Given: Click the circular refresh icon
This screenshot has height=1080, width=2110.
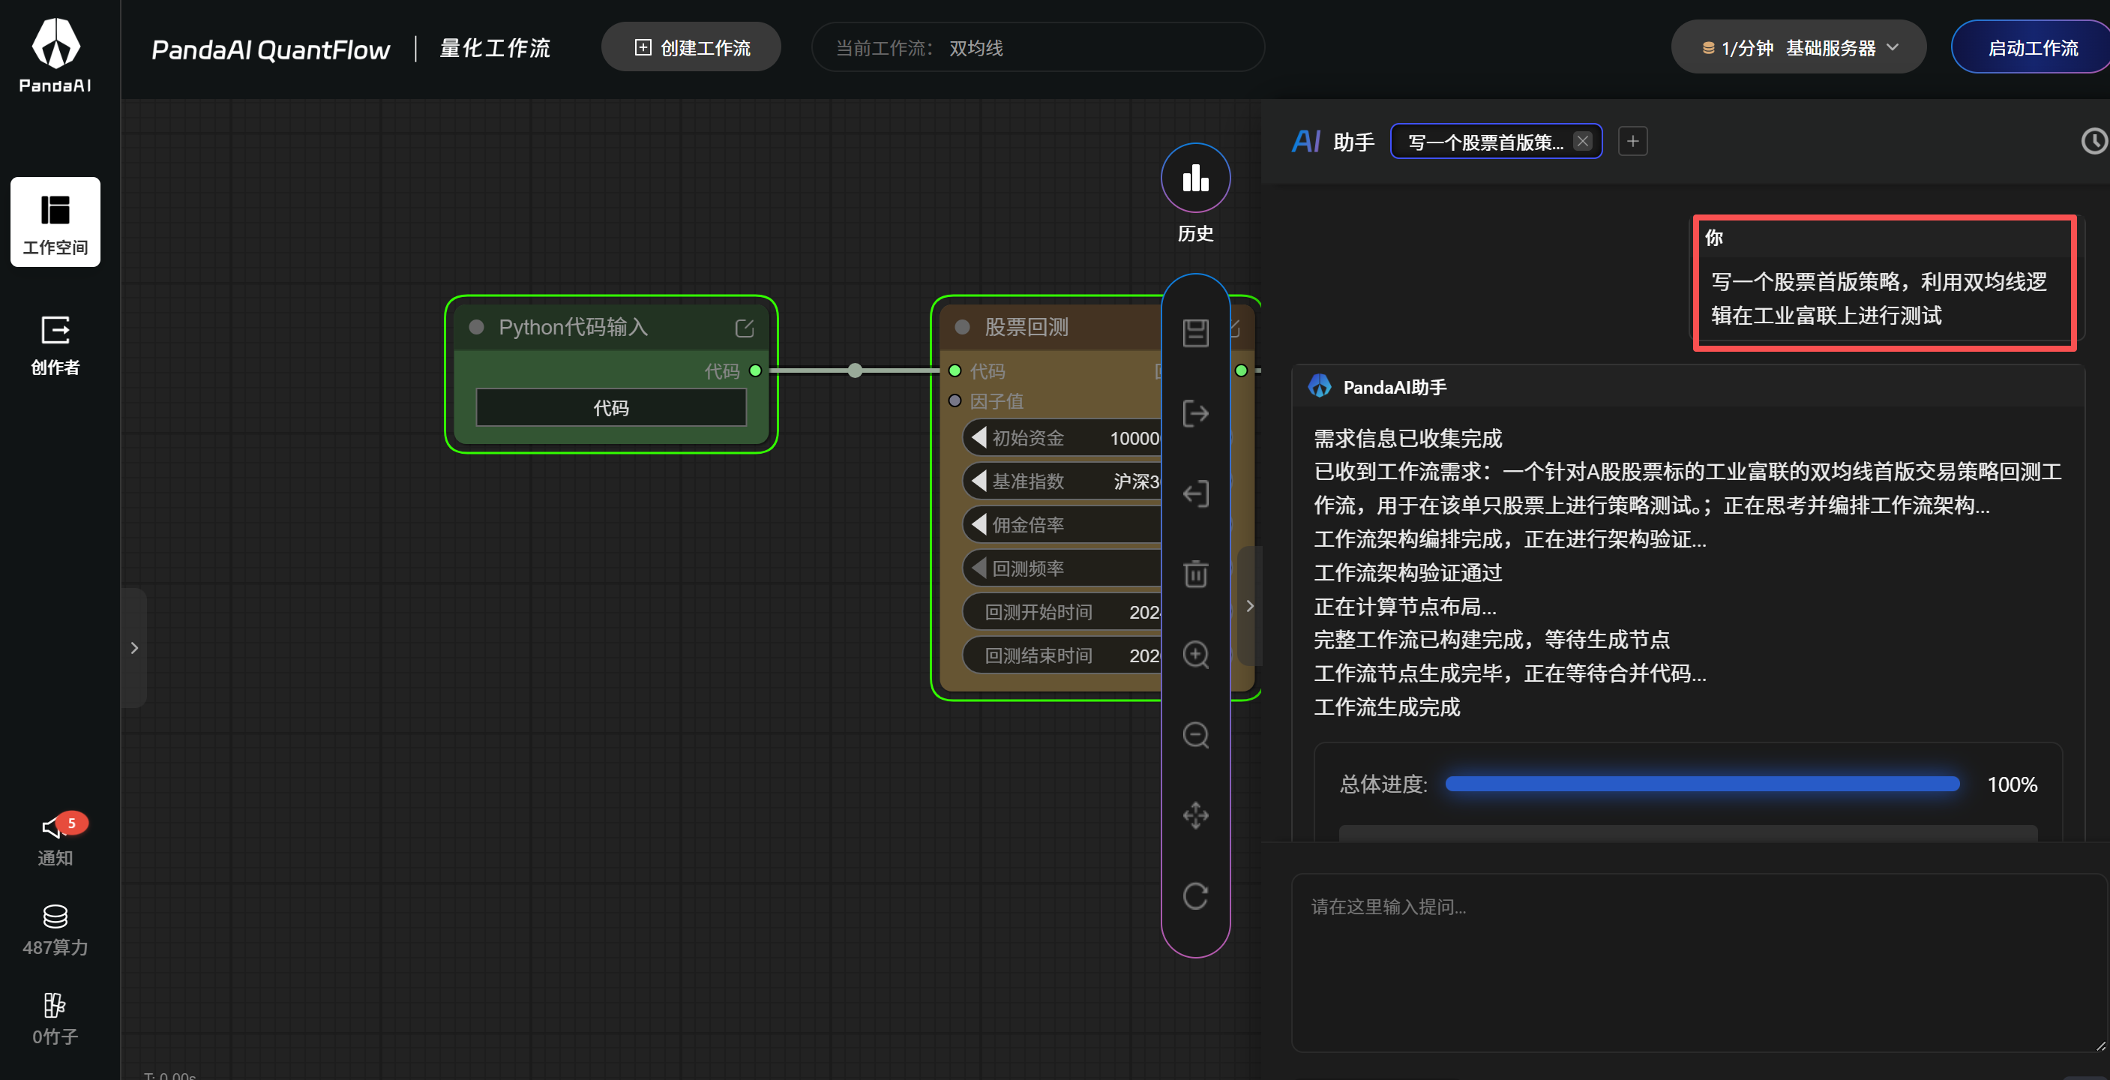Looking at the screenshot, I should click(x=1195, y=895).
